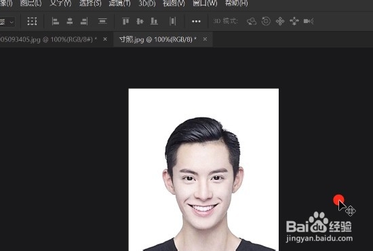Select the 3D pan object icon

point(280,22)
